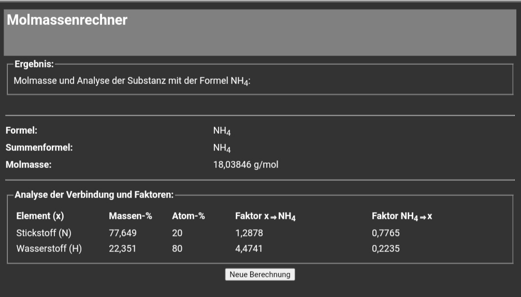Select the Wasserstoff (H) row label
The image size is (521, 297).
click(x=49, y=248)
